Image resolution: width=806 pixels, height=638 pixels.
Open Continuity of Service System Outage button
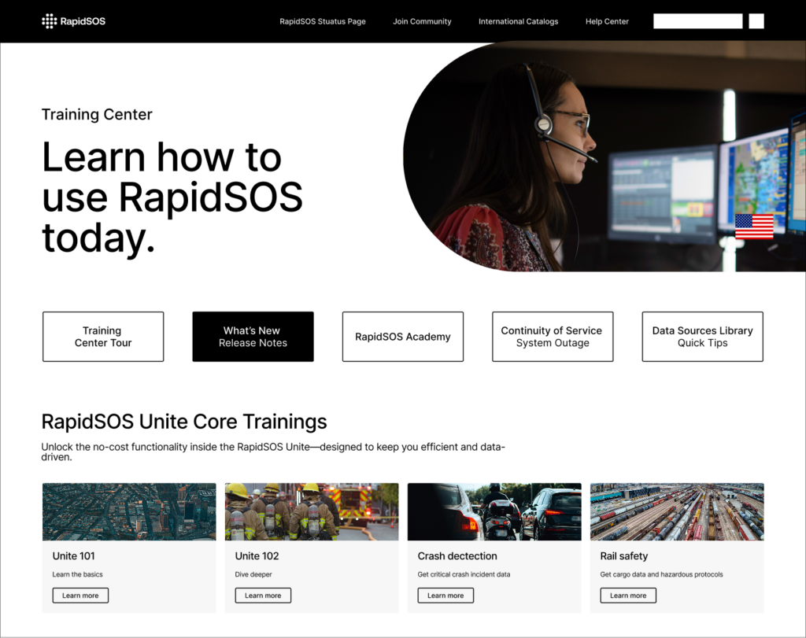(553, 337)
